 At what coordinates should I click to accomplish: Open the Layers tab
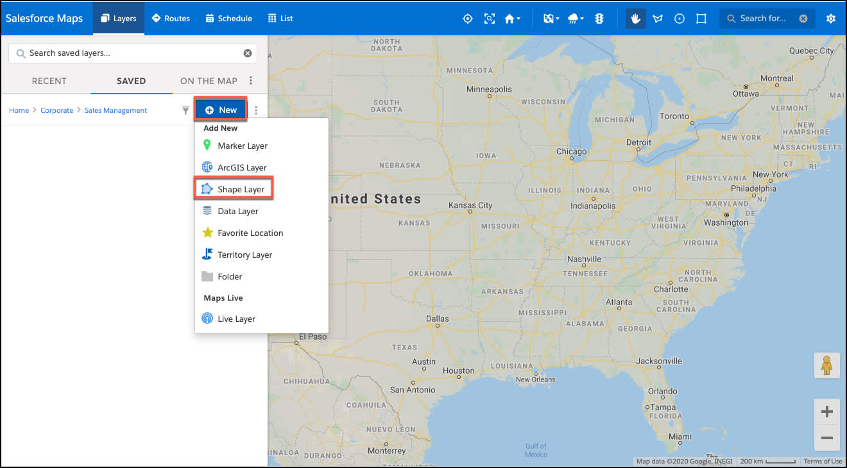(119, 19)
